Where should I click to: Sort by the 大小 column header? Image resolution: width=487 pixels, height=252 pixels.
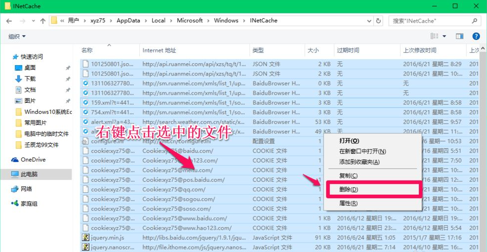313,50
